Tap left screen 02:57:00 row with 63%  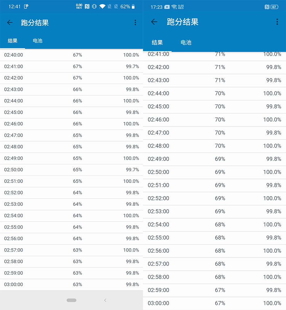71,250
